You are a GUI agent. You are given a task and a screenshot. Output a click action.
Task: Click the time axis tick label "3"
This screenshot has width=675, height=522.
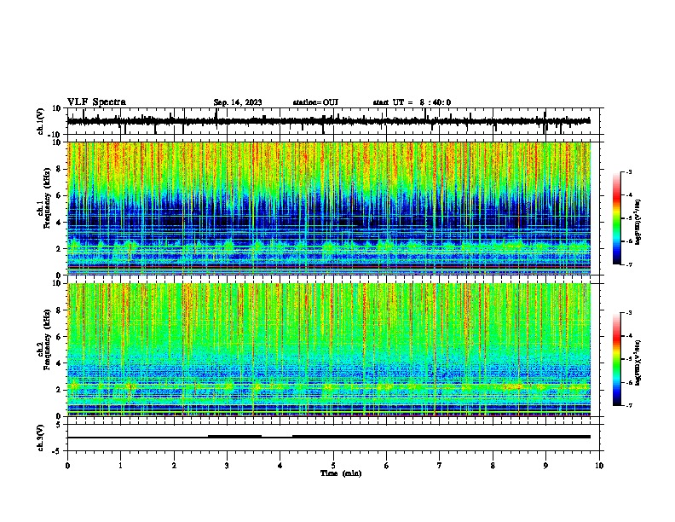(227, 465)
